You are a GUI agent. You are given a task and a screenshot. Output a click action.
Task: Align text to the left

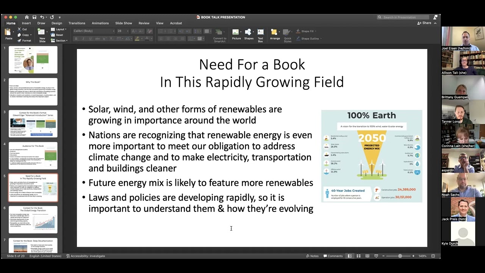(161, 39)
